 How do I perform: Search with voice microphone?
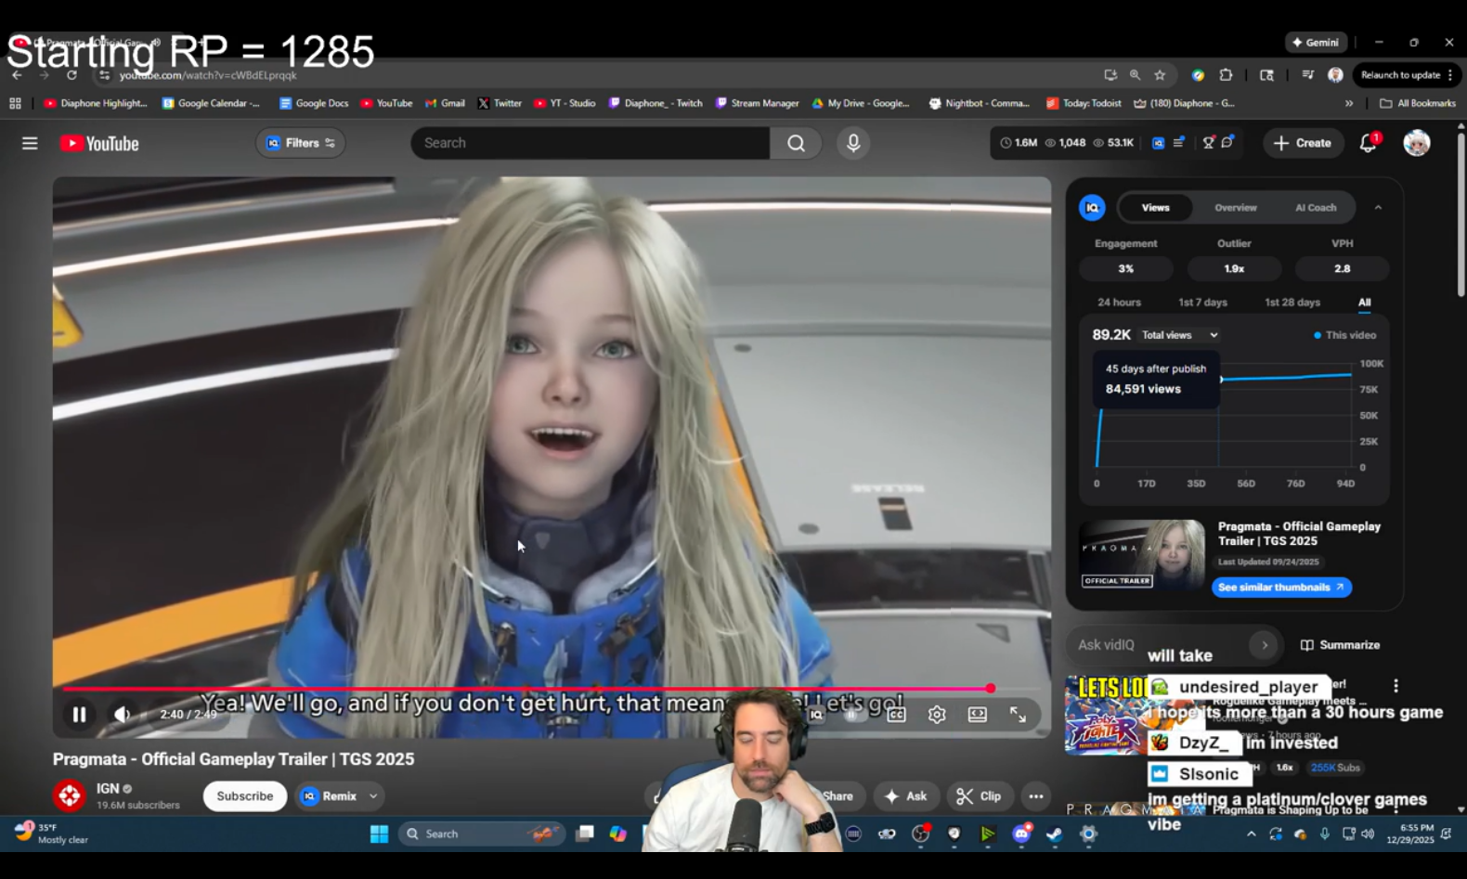tap(853, 143)
